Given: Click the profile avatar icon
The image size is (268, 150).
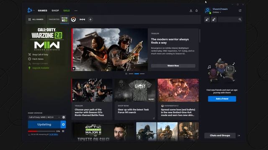Looking at the screenshot, I should click(208, 10).
